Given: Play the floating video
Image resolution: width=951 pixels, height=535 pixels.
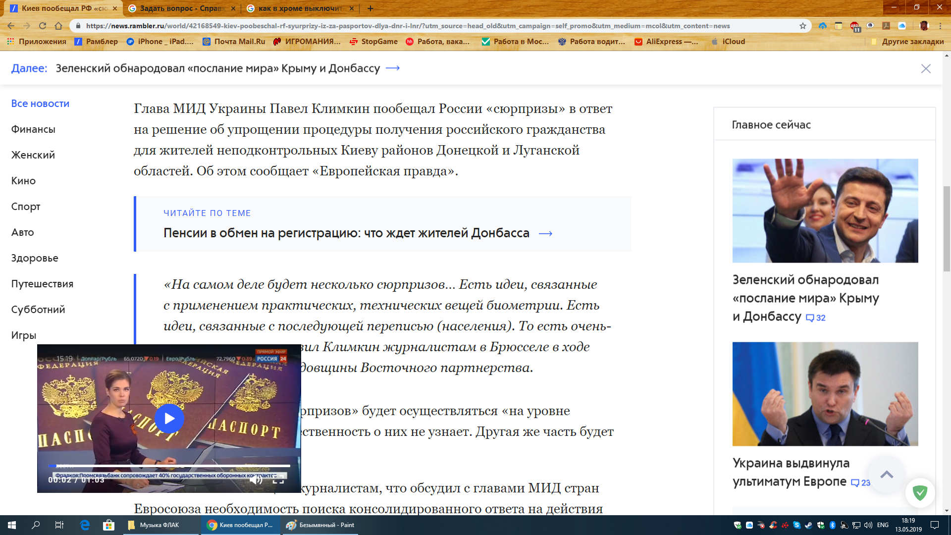Looking at the screenshot, I should 169,419.
